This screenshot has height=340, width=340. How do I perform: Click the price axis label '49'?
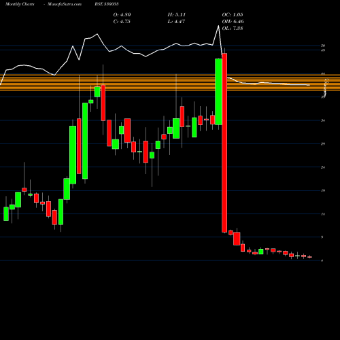pyautogui.click(x=323, y=50)
